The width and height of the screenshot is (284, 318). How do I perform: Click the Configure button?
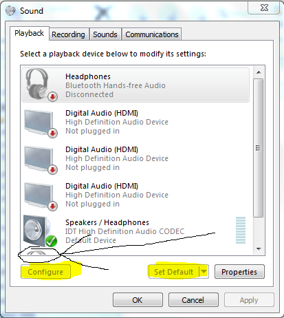coord(45,272)
